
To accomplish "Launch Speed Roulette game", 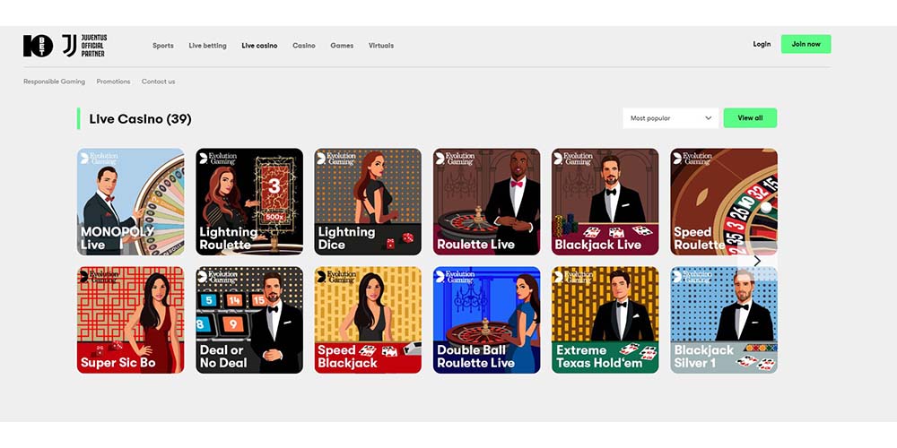I will click(x=723, y=202).
